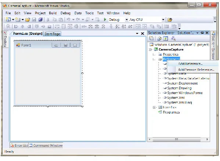The height and width of the screenshot is (161, 220).
Task: Click the Navigate Forward icon
Action: click(97, 19)
